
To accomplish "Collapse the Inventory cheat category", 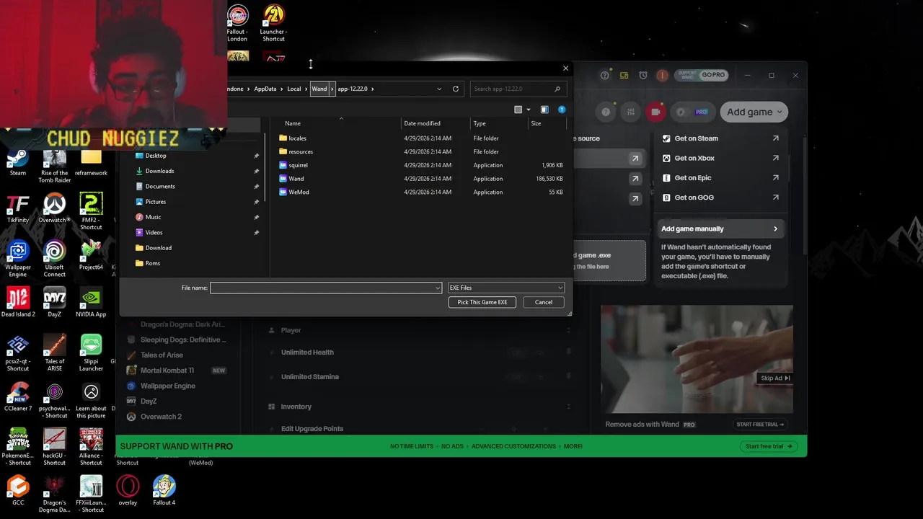I will pos(568,407).
